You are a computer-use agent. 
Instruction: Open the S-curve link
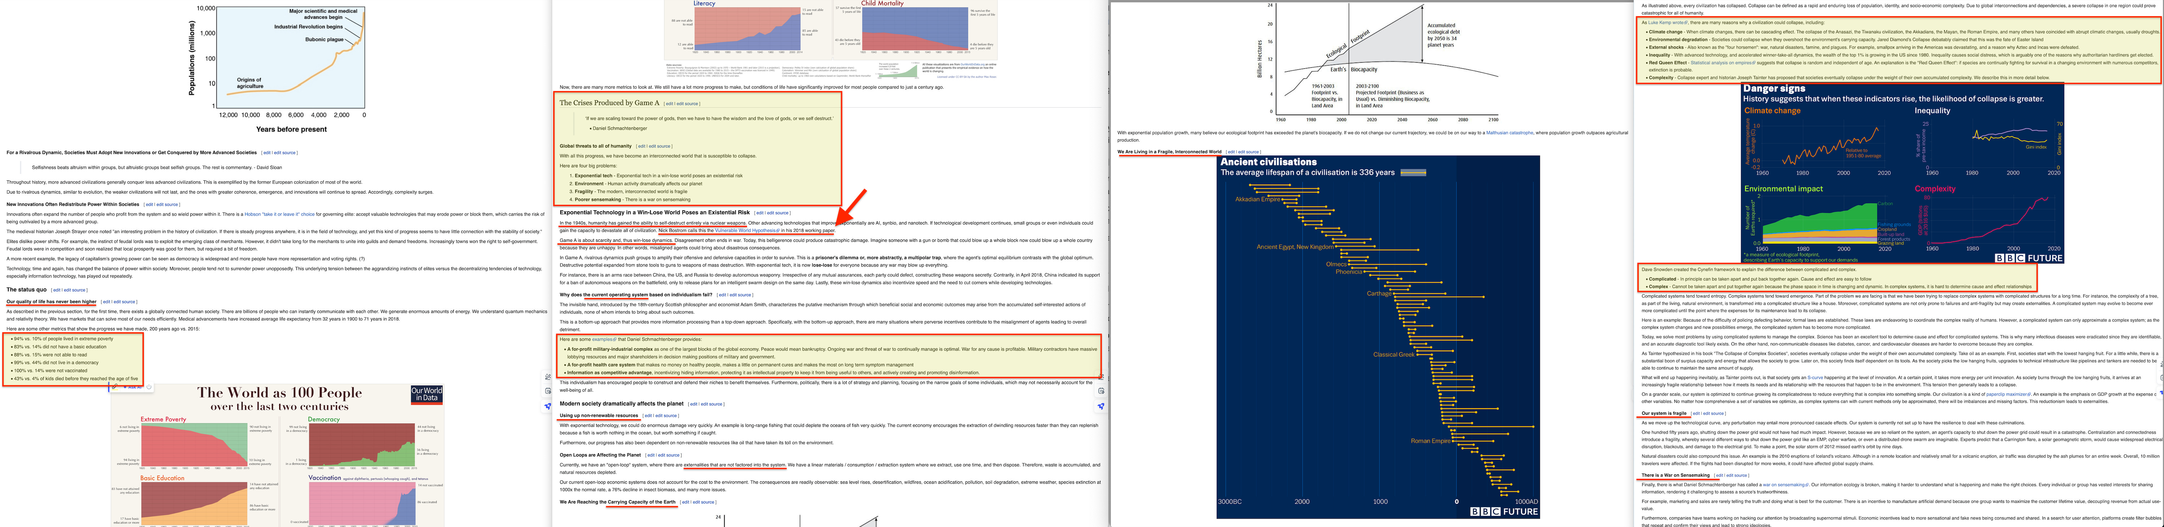pos(1815,378)
